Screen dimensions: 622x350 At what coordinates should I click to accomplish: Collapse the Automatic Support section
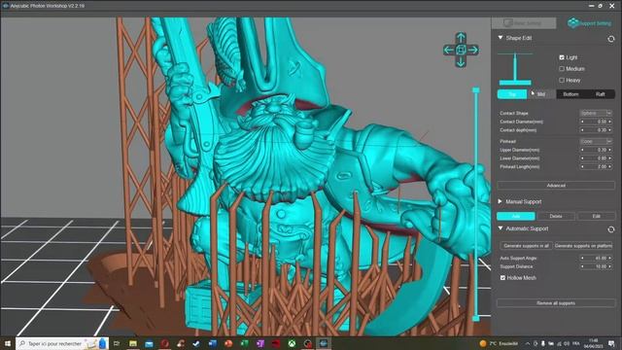pos(501,228)
